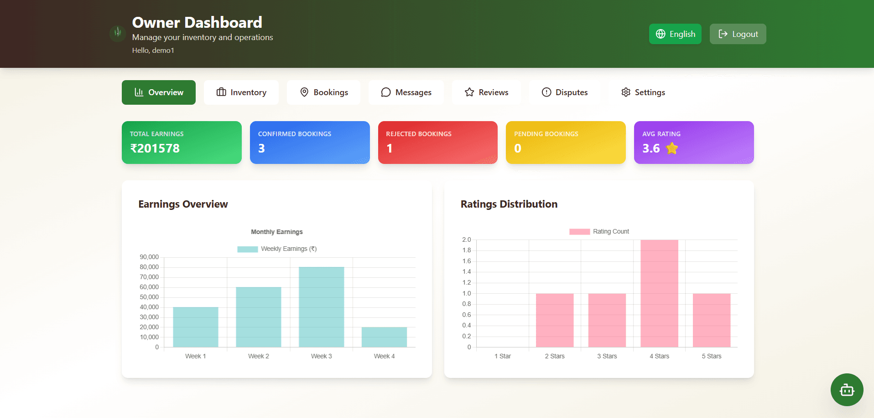This screenshot has height=418, width=874.
Task: Click the globe icon beside English
Action: [x=661, y=34]
